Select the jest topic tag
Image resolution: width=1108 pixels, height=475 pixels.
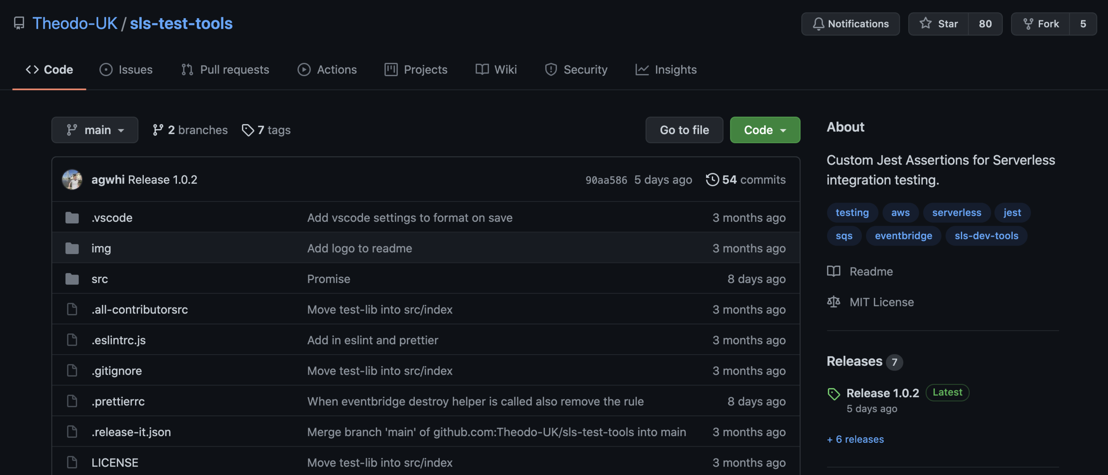[x=1012, y=212]
